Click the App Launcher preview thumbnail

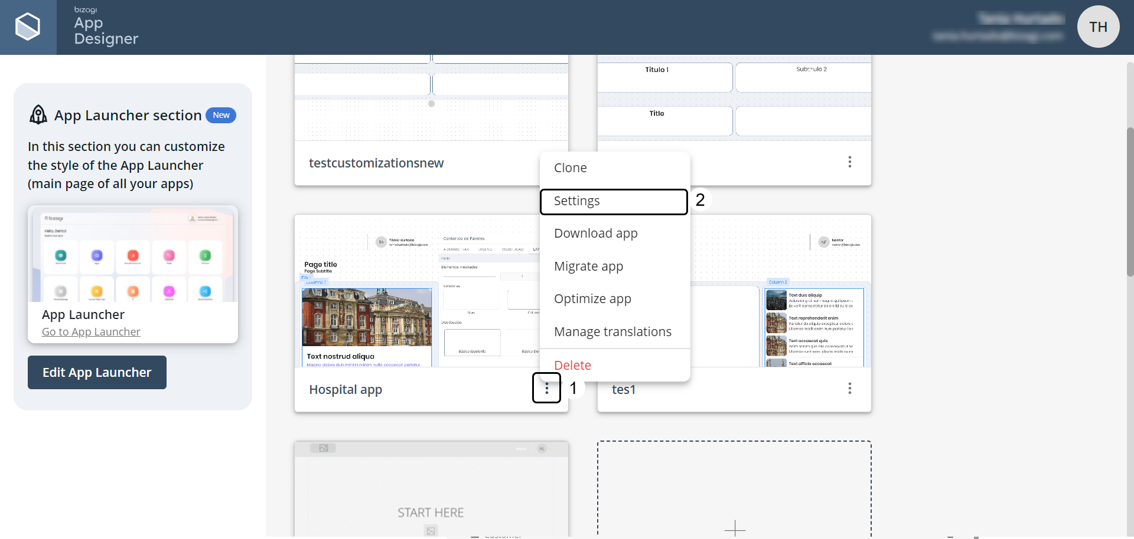coord(133,254)
